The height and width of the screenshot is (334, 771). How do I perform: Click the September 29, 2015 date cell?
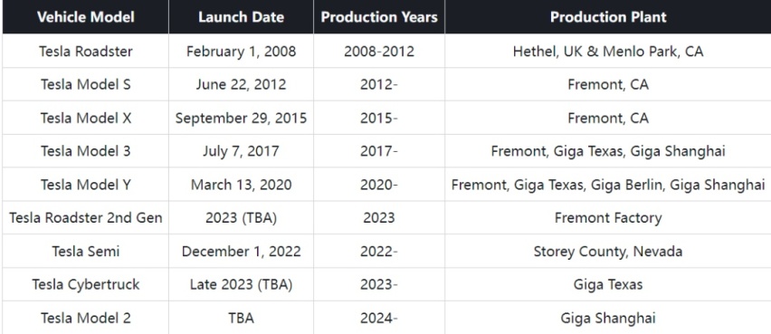[241, 118]
